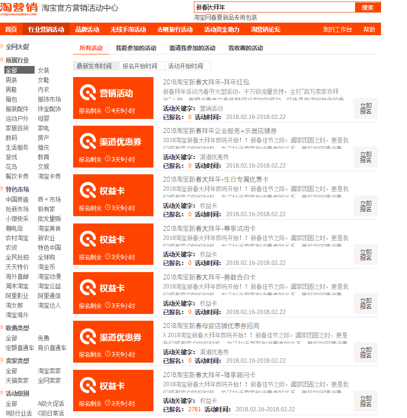Collapse the 卖家类型 sidebar section
Screen dimensions: 407x418
point(1,360)
